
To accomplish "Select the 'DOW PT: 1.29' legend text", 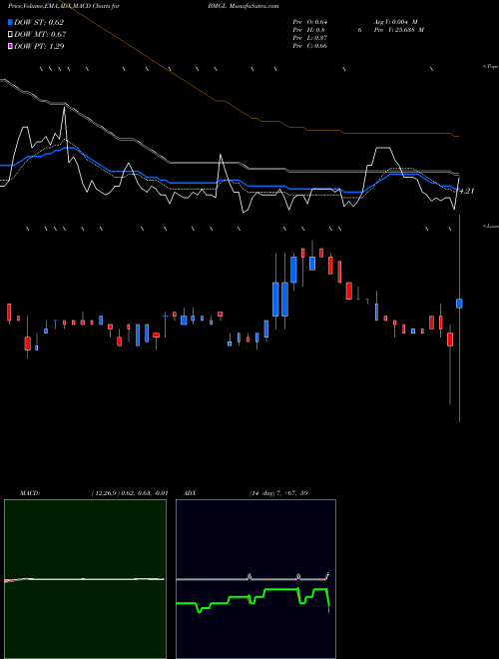I will coord(39,46).
